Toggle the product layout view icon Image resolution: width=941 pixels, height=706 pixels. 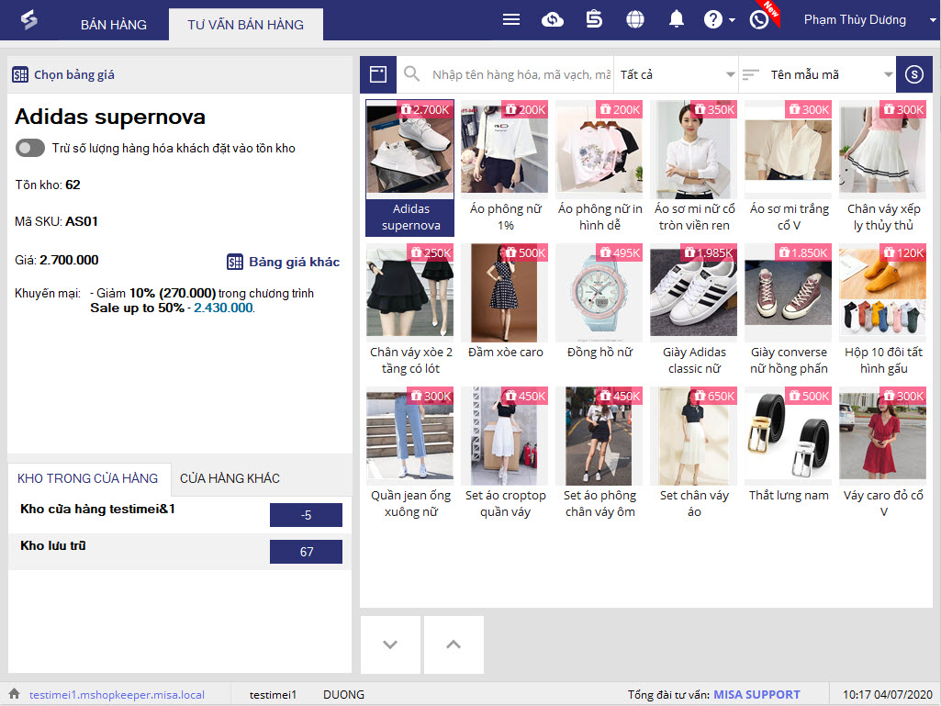(378, 74)
